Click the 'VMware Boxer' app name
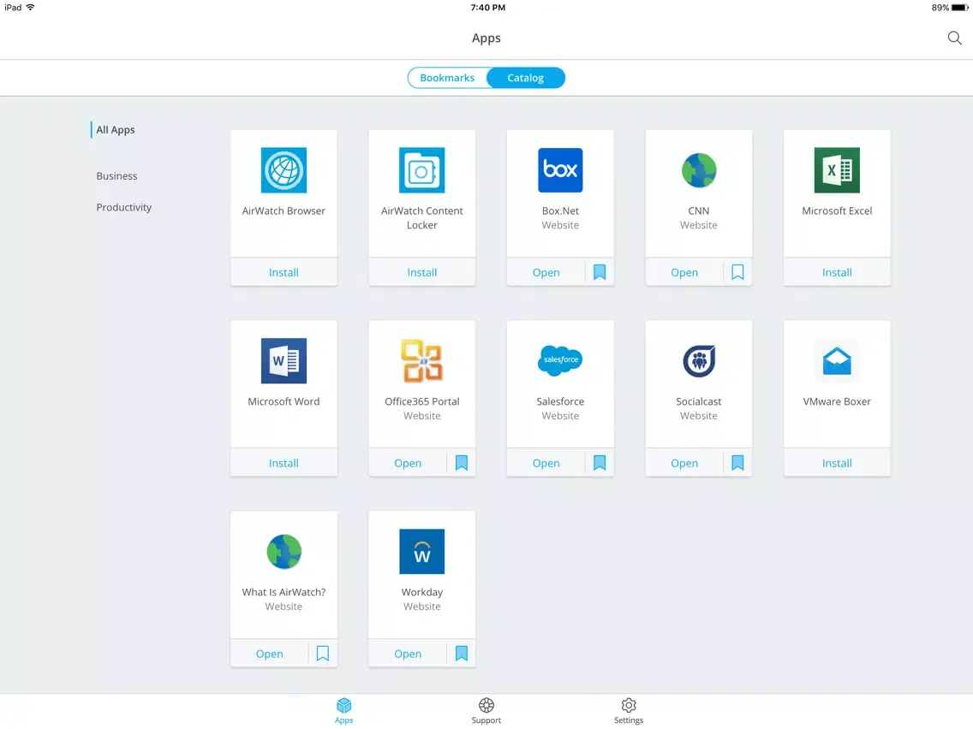973x729 pixels. (x=837, y=401)
